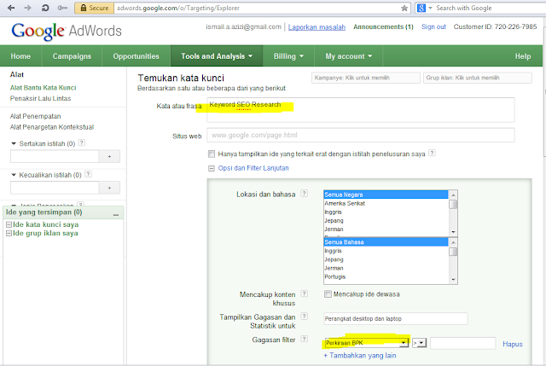Open help for Sertakan istilah
Viewport: 546px width, 366px height.
(x=82, y=142)
